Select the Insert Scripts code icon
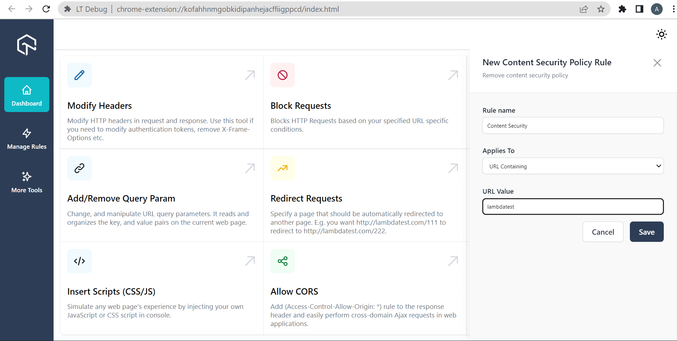677x341 pixels. tap(79, 261)
